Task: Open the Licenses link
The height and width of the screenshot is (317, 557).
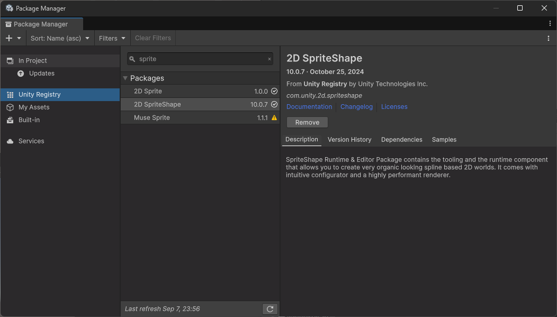Action: [394, 106]
